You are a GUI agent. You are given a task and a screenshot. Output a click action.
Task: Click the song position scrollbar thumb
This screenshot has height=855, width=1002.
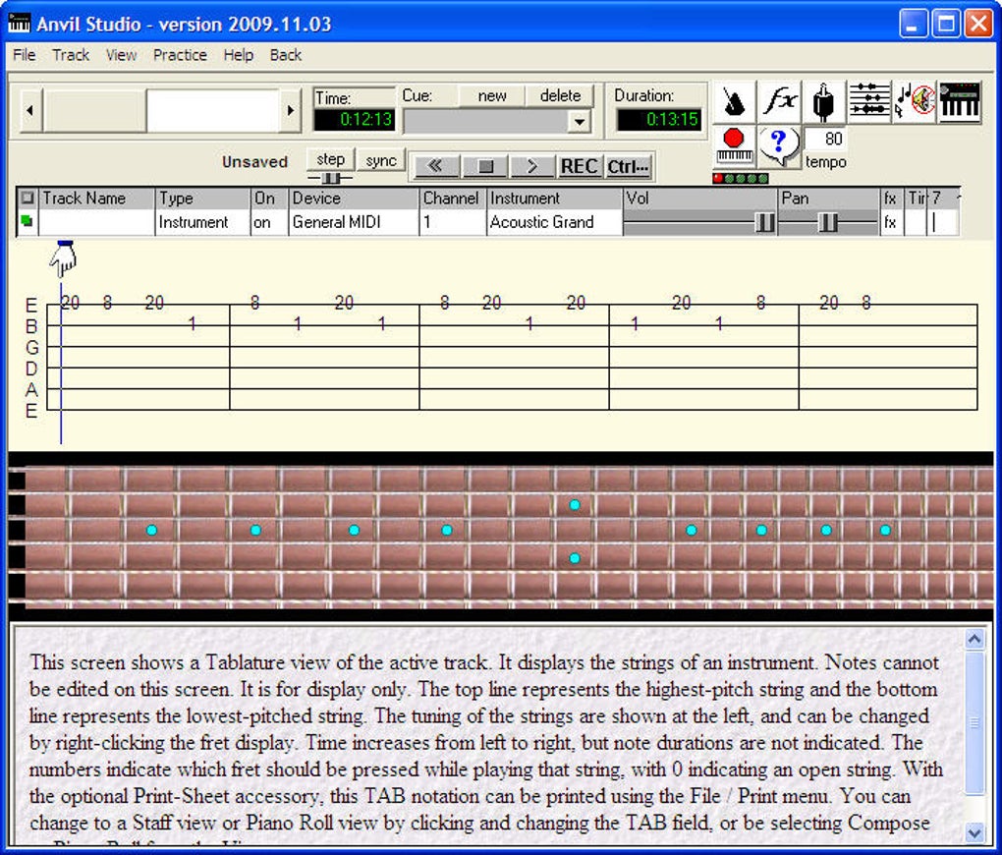tap(94, 111)
